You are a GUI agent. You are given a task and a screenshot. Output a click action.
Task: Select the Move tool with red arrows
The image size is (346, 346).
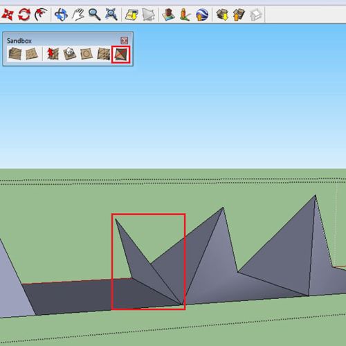coord(7,15)
